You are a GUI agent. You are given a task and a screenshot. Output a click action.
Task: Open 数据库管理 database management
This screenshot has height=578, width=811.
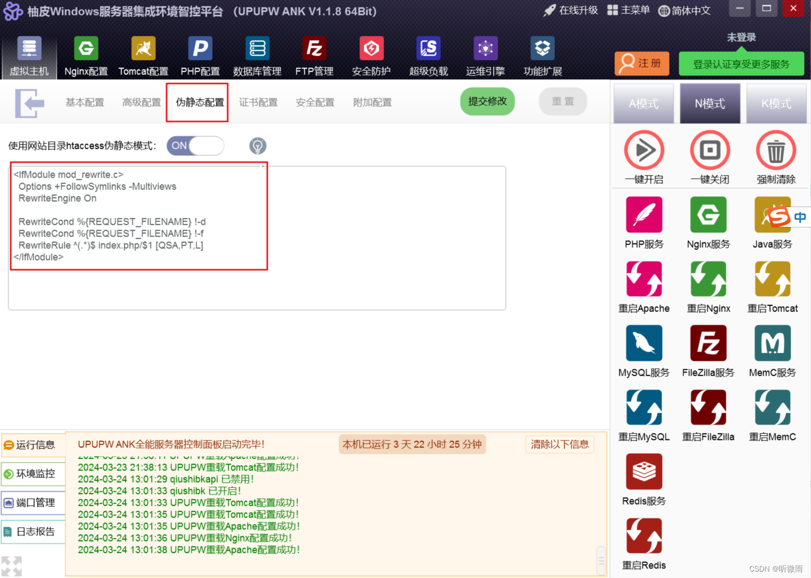257,56
